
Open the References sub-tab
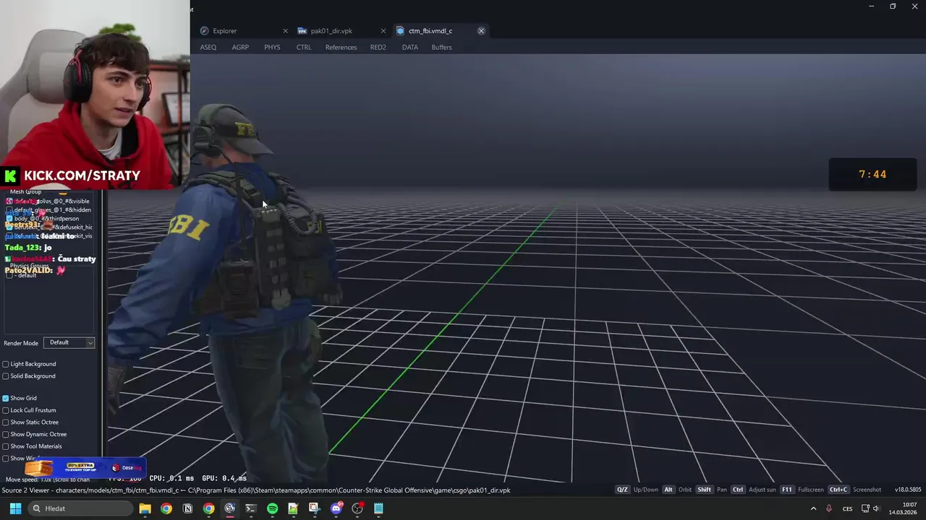[x=341, y=48]
